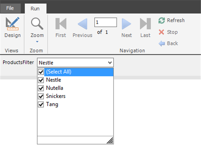Click the page number input box
The height and width of the screenshot is (158, 201).
[106, 22]
